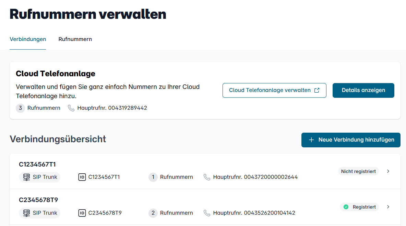Click the Nicht registriert status badge
Screen dimensions: 406x226
click(x=358, y=171)
